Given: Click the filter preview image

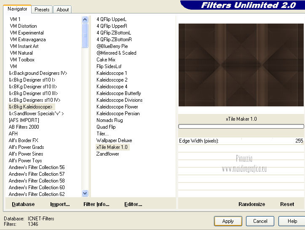Looking at the screenshot, I should 241,65.
